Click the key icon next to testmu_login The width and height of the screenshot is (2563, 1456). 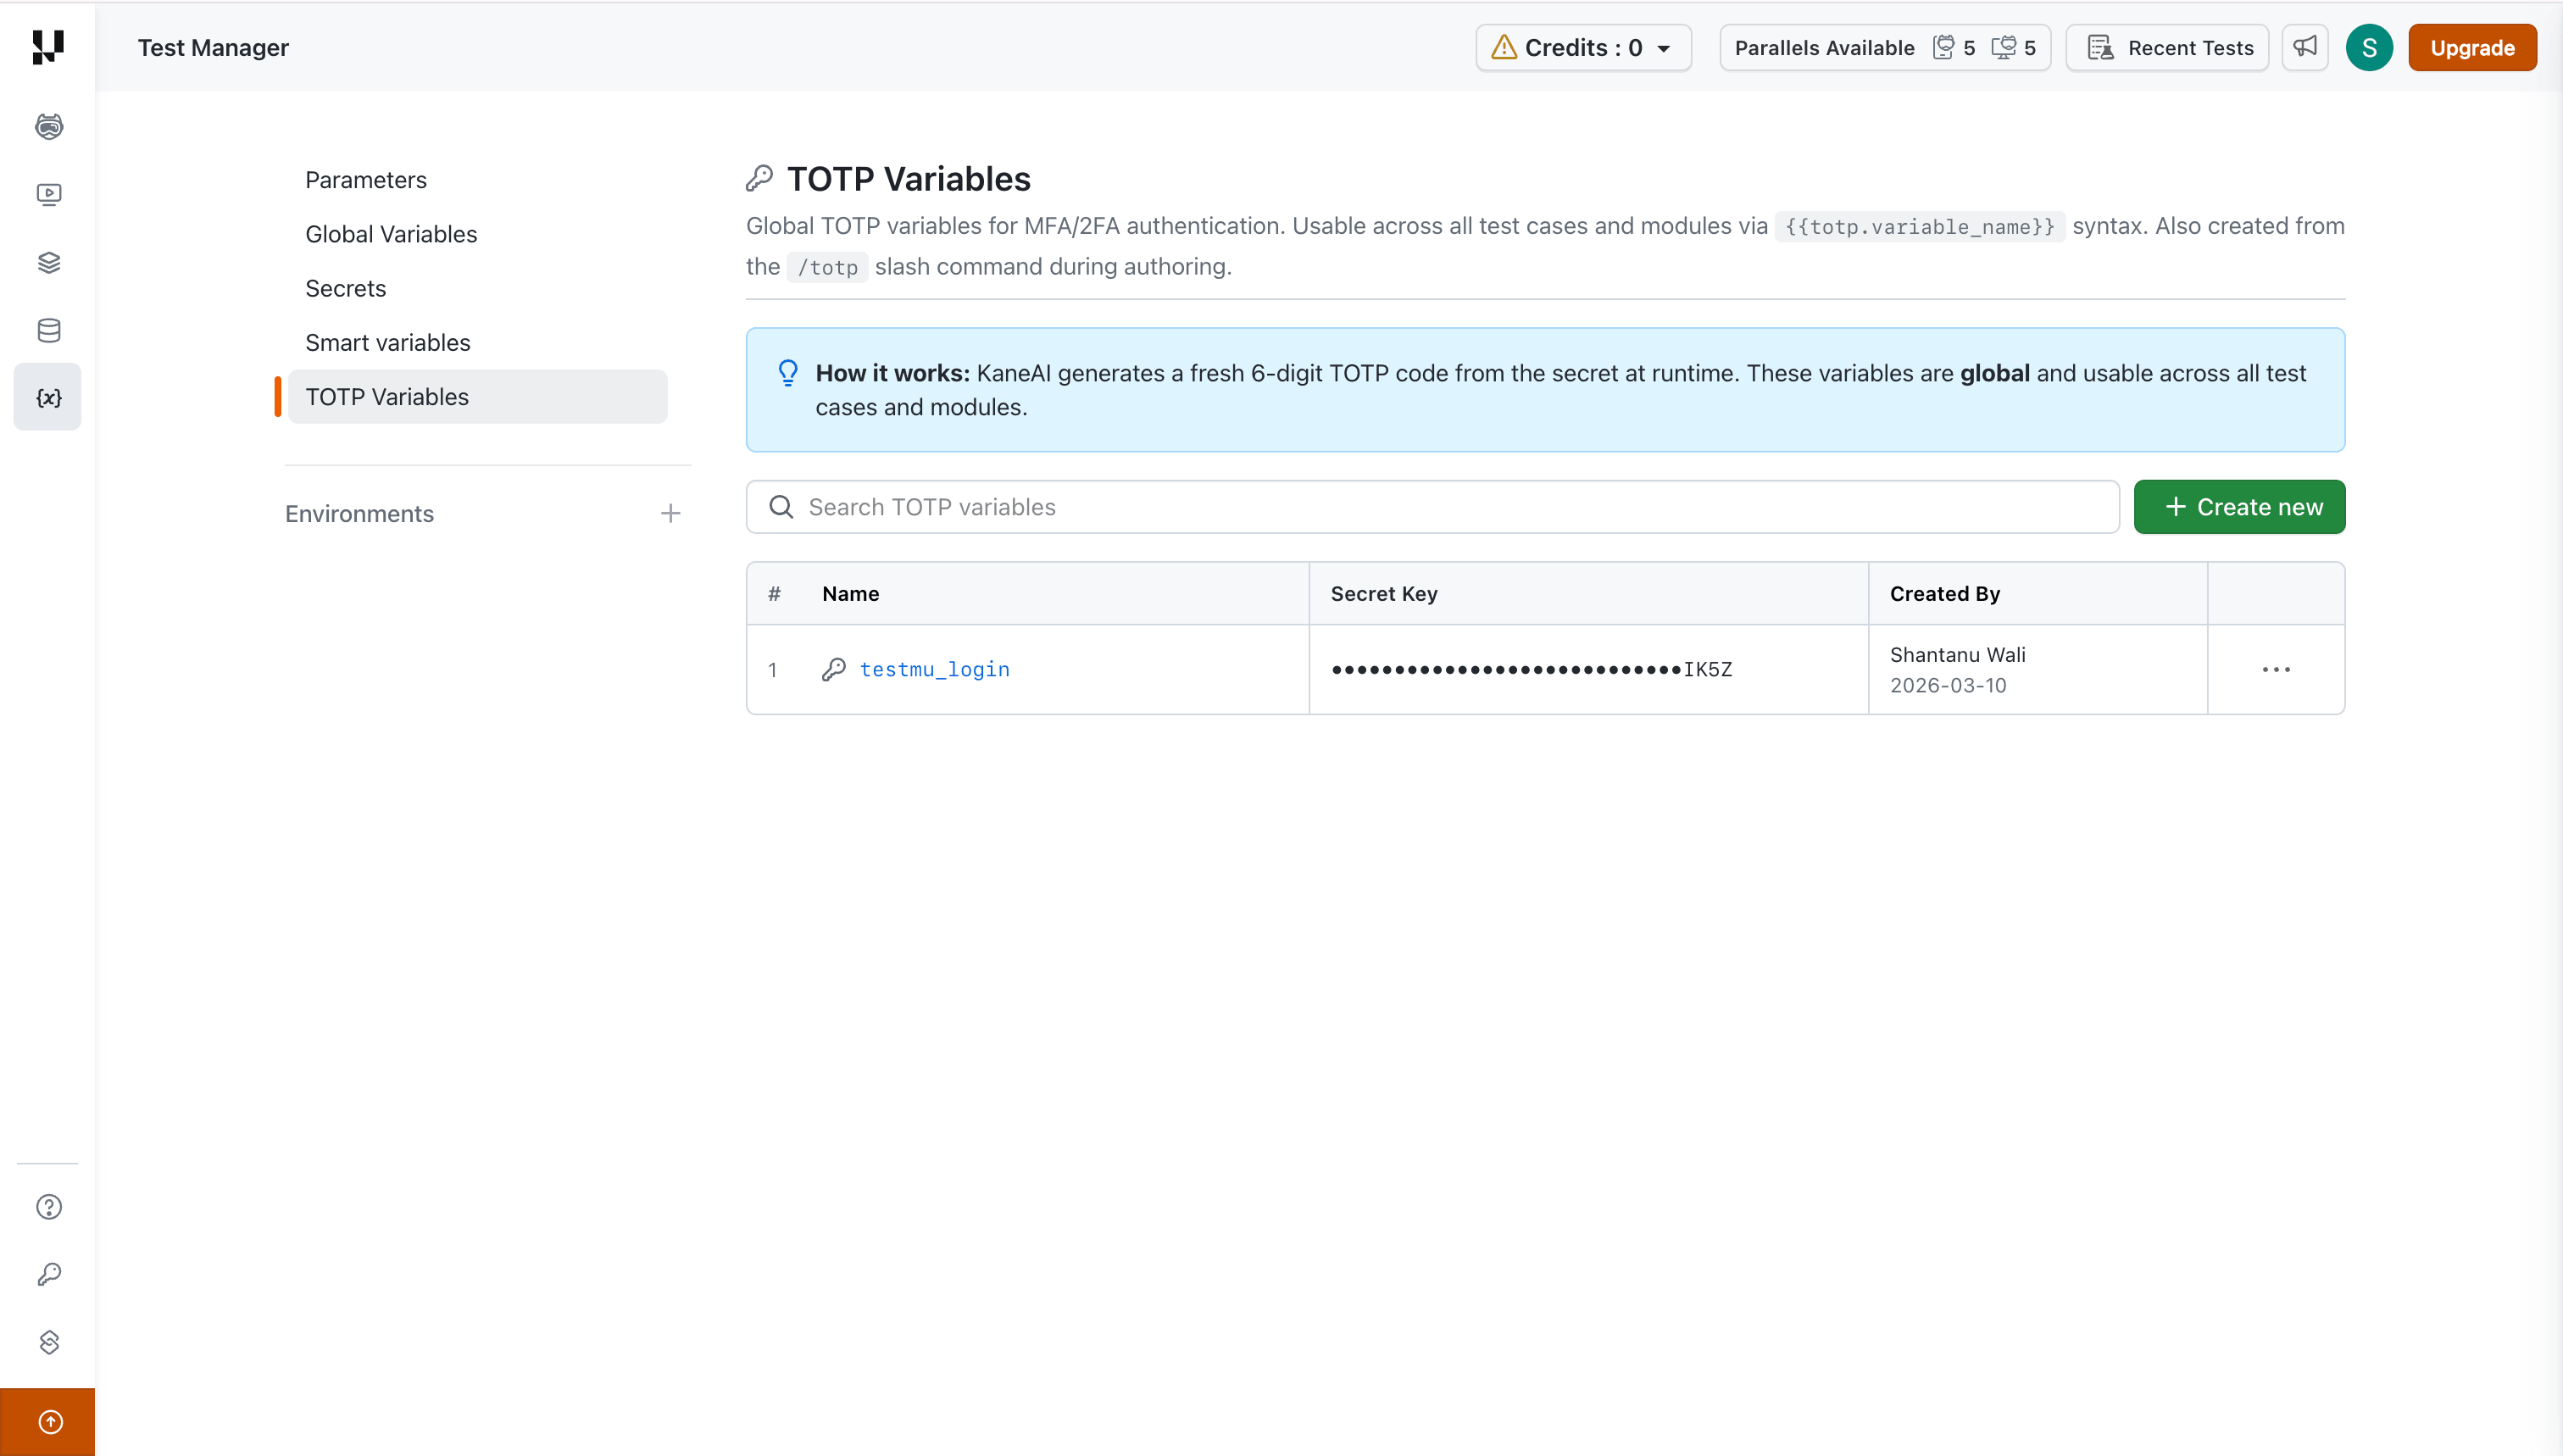coord(833,669)
